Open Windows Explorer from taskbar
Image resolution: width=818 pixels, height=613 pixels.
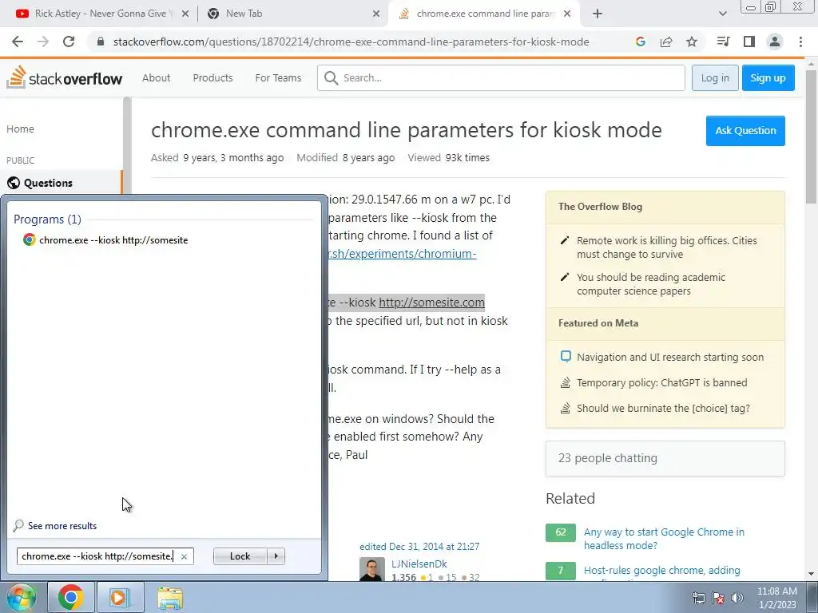point(170,597)
